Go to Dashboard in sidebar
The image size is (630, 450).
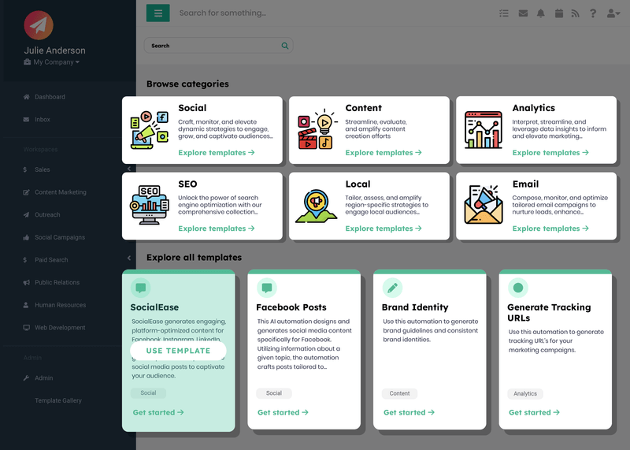tap(50, 97)
